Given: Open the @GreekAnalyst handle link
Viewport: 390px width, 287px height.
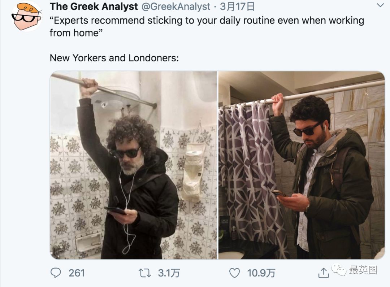Looking at the screenshot, I should [176, 6].
